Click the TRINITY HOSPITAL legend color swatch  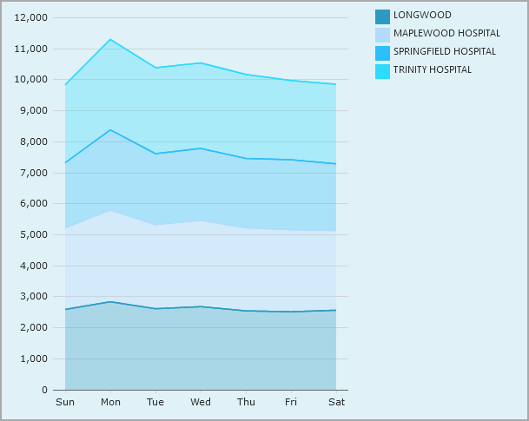coord(382,70)
